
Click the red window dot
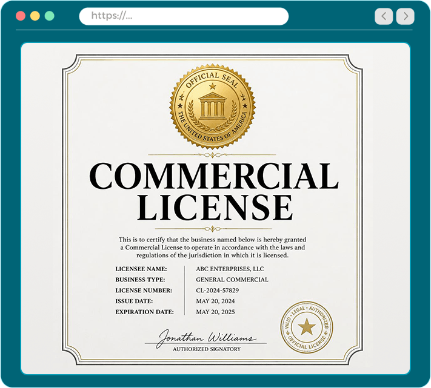click(21, 16)
